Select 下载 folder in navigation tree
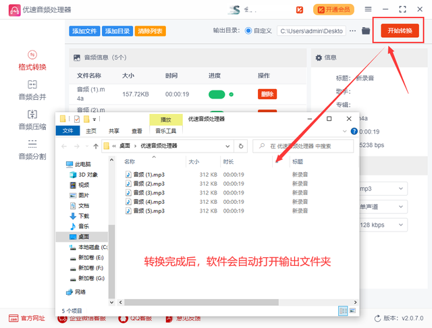Image resolution: width=432 pixels, height=328 pixels. click(80, 216)
